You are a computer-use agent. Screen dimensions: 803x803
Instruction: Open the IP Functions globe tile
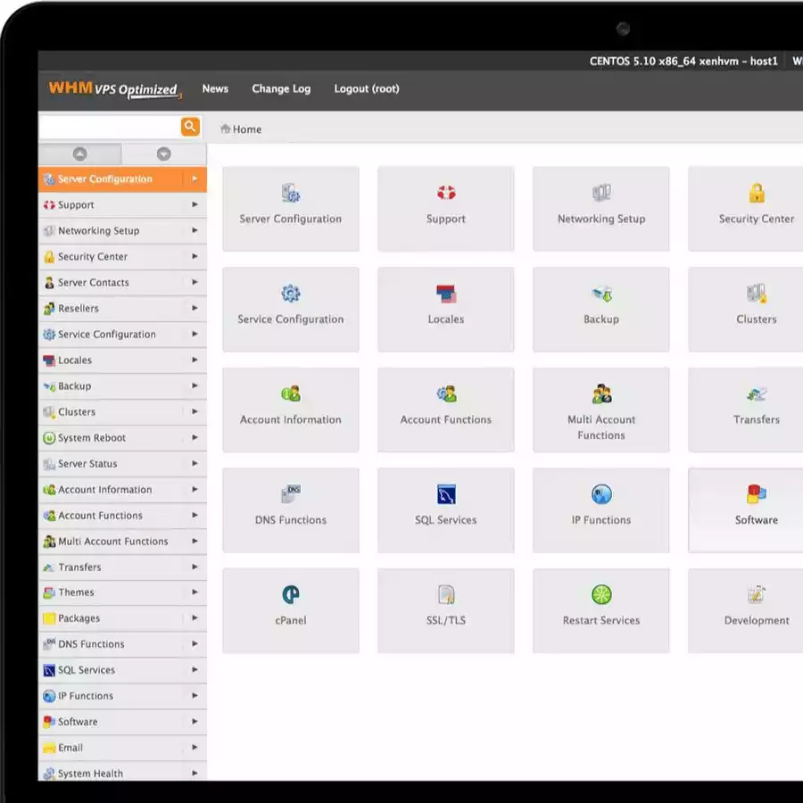point(600,510)
